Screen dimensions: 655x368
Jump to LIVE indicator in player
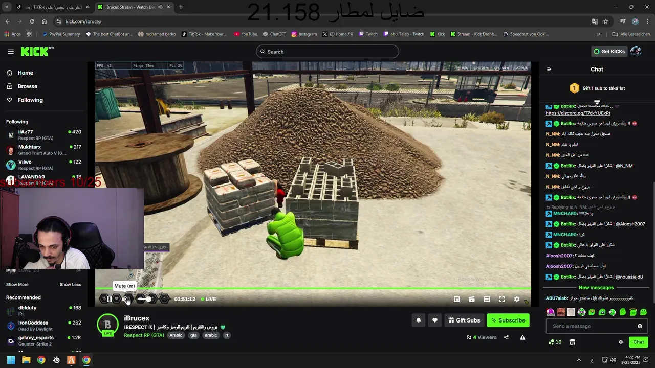click(x=208, y=299)
